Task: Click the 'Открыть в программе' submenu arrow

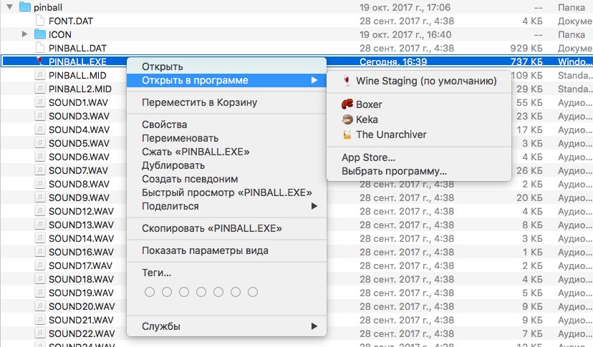Action: coord(314,80)
